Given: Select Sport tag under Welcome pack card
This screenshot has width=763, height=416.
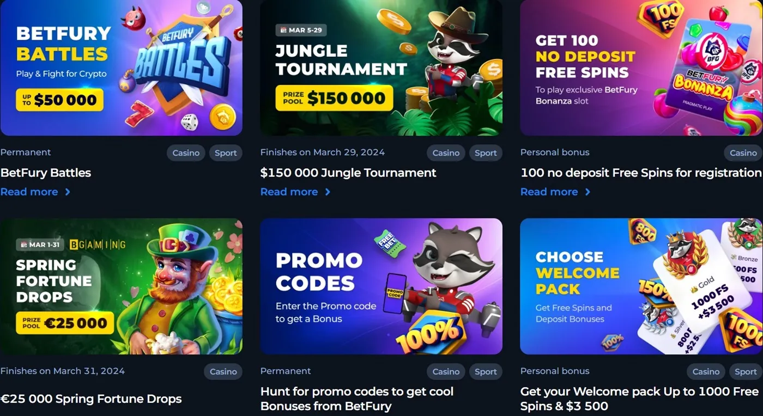Looking at the screenshot, I should tap(746, 371).
